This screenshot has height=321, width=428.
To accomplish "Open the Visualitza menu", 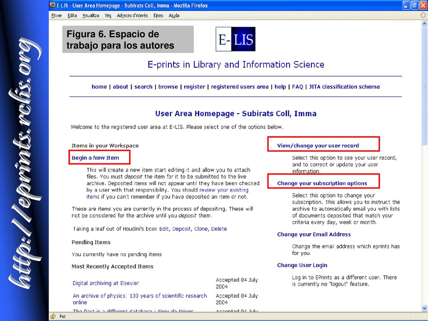I will [91, 15].
